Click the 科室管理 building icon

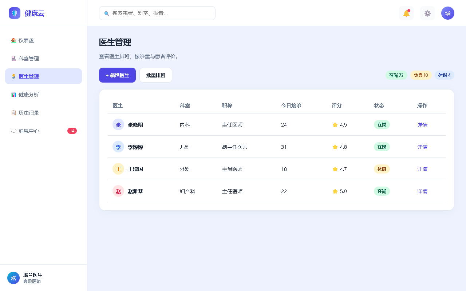coord(13,59)
